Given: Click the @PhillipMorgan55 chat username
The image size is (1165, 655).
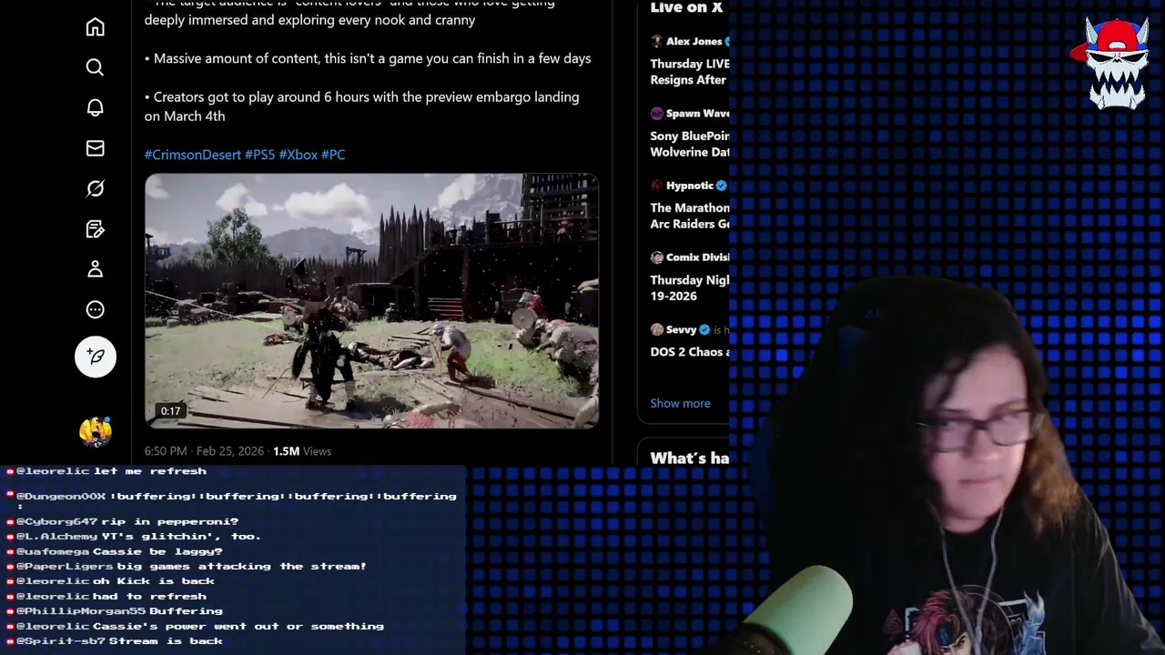Looking at the screenshot, I should [x=81, y=611].
